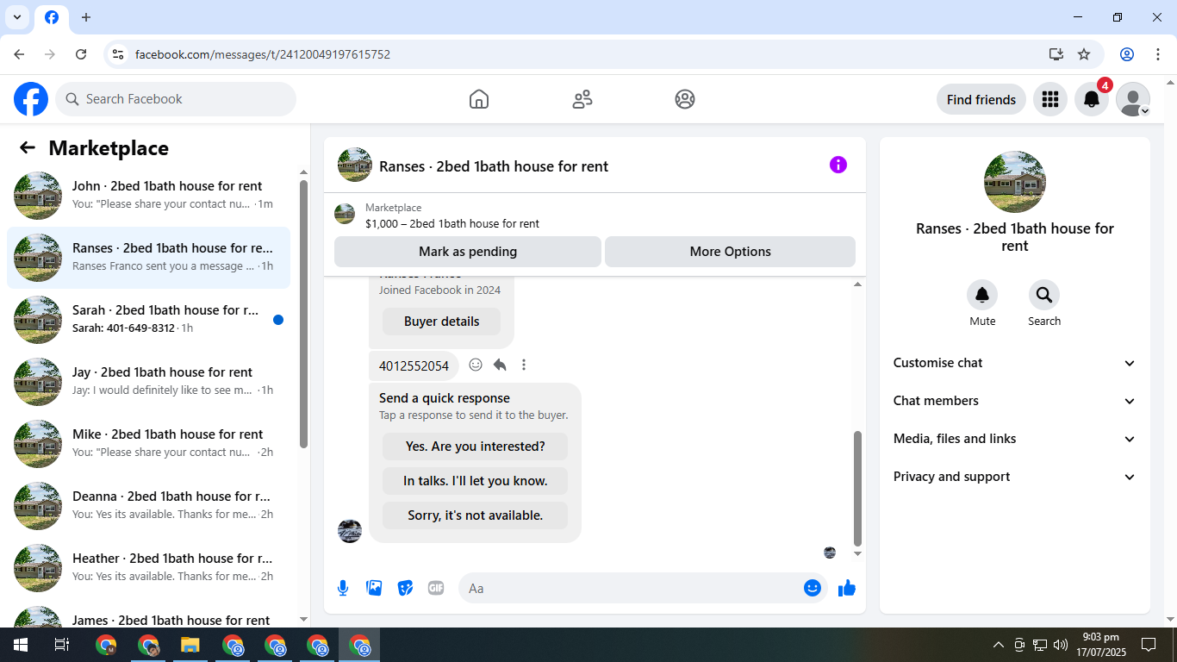This screenshot has width=1177, height=662.
Task: Show hidden system tray icons
Action: tap(999, 645)
